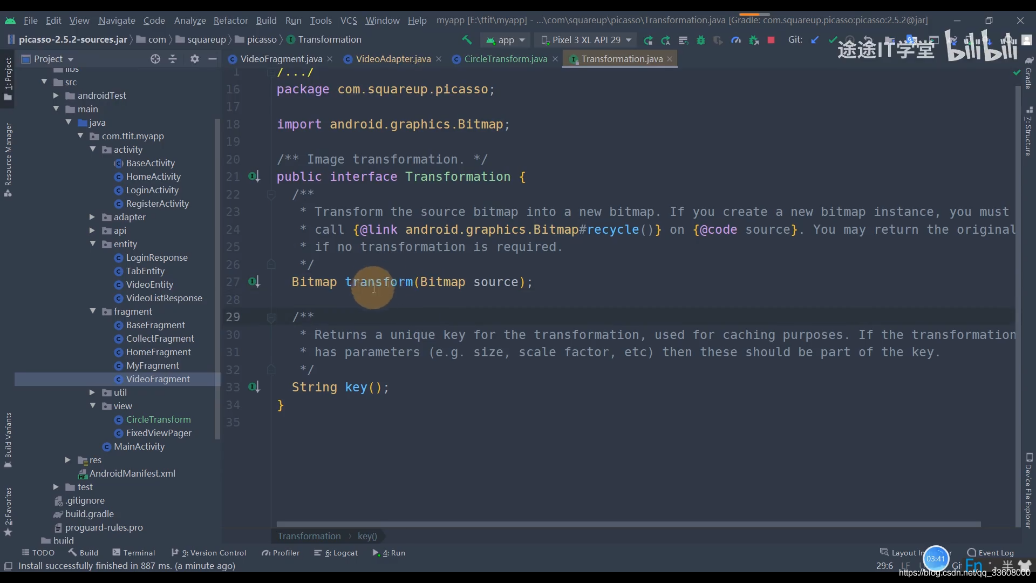
Task: Open the Analyze menu
Action: pyautogui.click(x=190, y=20)
